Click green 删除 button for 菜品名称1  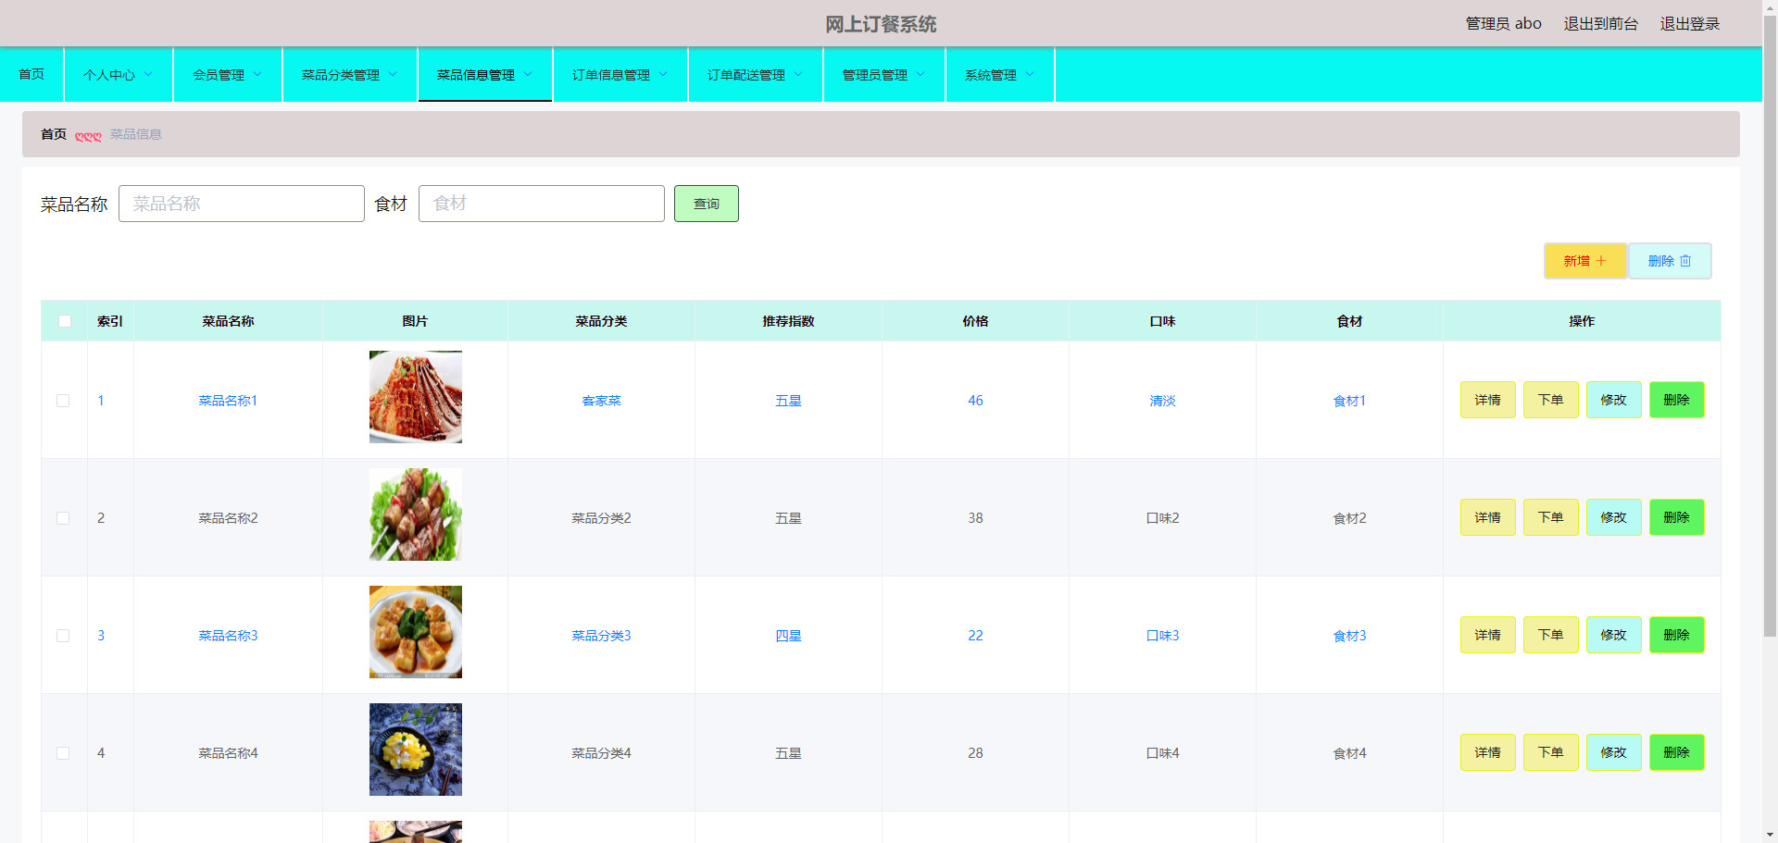(x=1677, y=400)
